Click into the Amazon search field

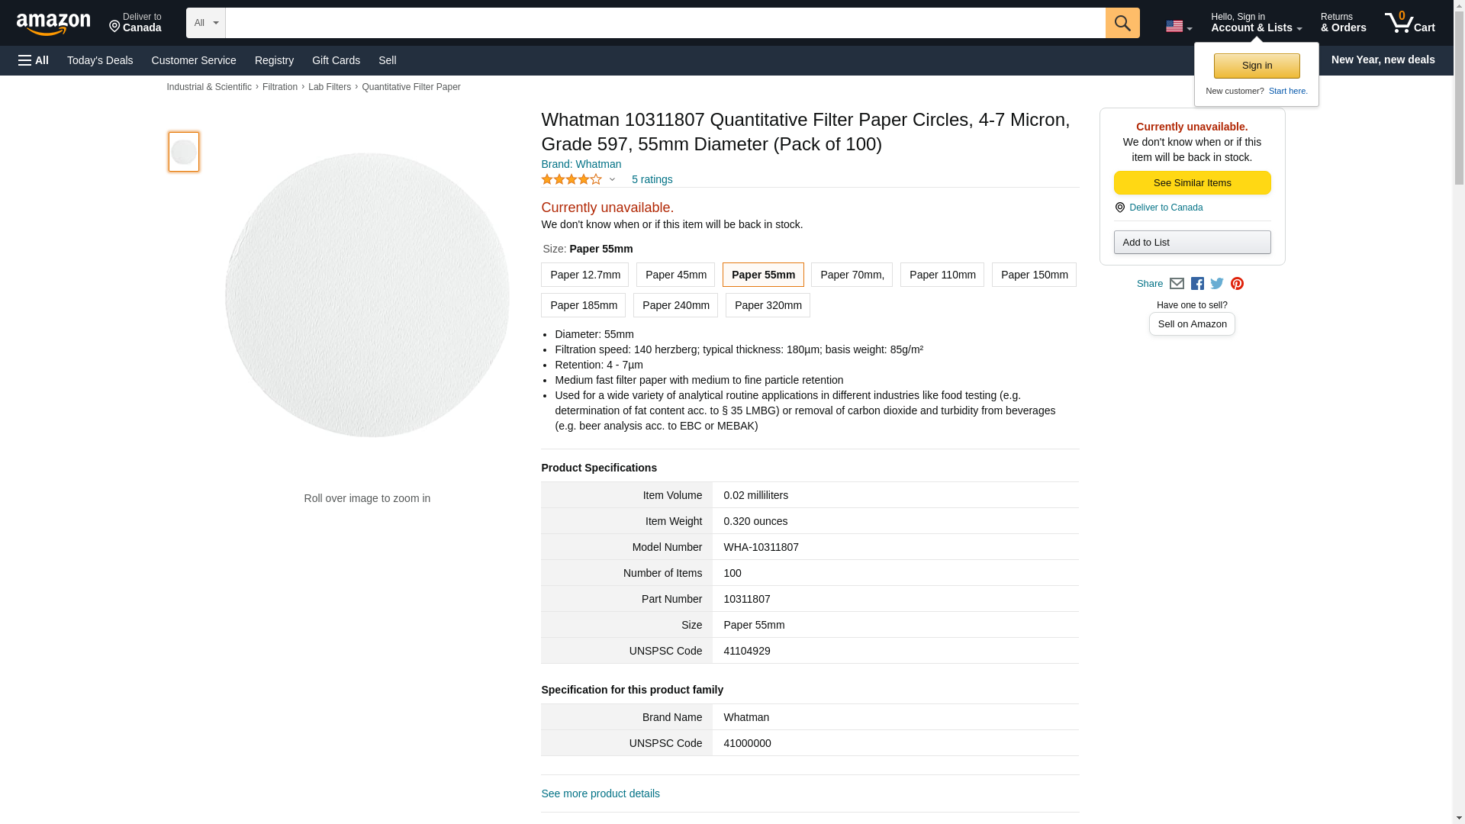point(664,23)
